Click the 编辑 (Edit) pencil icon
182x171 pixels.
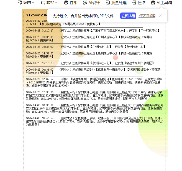[20, 3]
